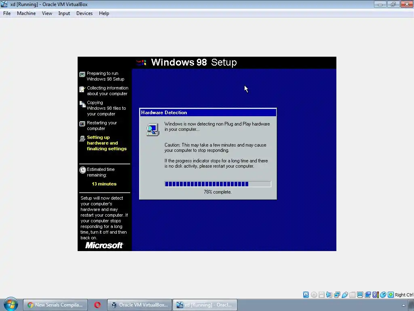The width and height of the screenshot is (414, 311).
Task: Click the 'Windows is now detecting non Plug and Play' text
Action: coord(217,126)
